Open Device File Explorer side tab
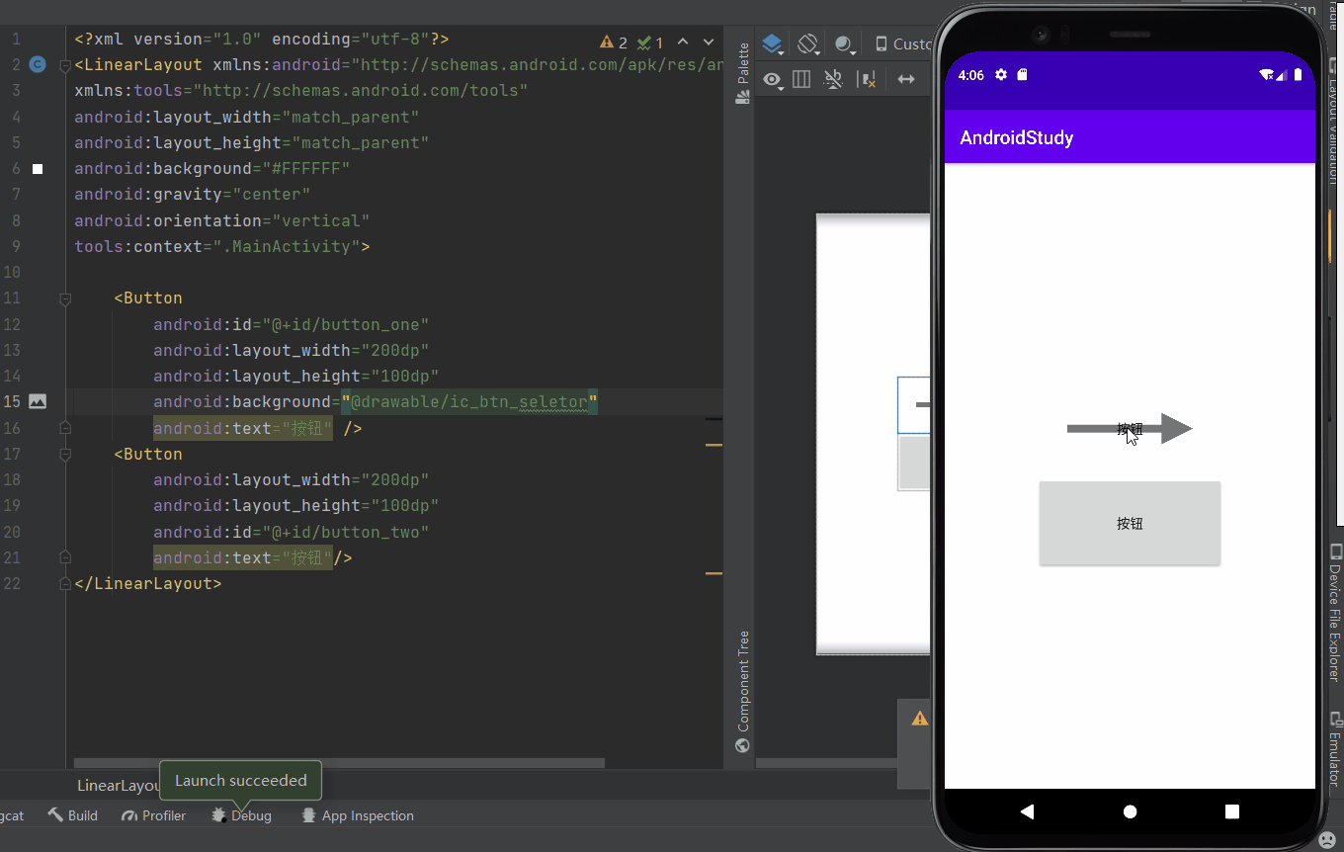 (1335, 613)
